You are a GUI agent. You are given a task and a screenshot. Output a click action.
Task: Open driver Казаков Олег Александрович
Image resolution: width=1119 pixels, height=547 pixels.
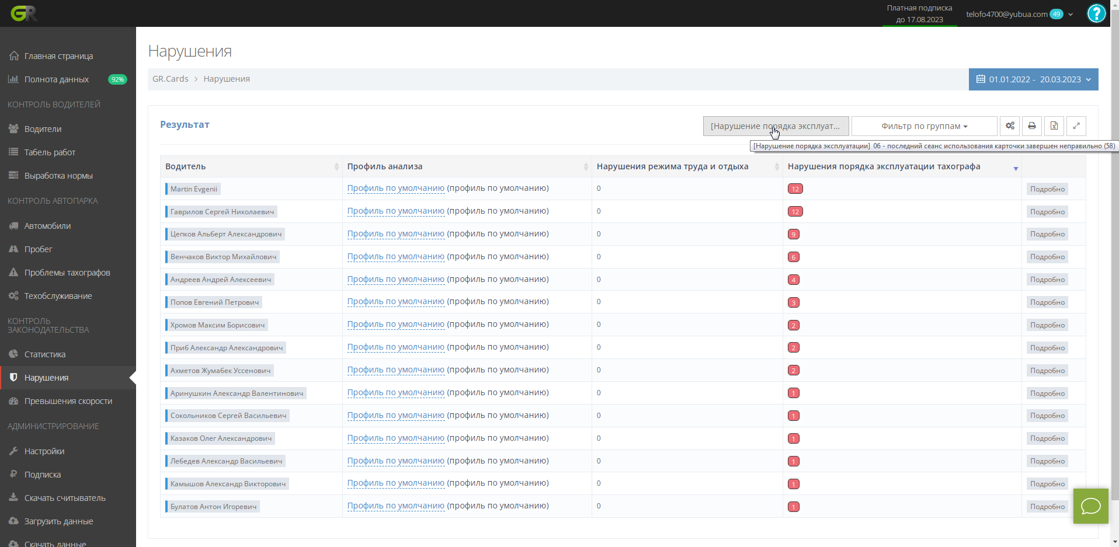pyautogui.click(x=221, y=438)
